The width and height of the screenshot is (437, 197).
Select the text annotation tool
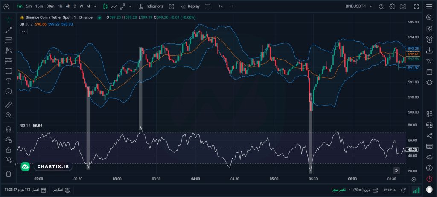point(9,81)
